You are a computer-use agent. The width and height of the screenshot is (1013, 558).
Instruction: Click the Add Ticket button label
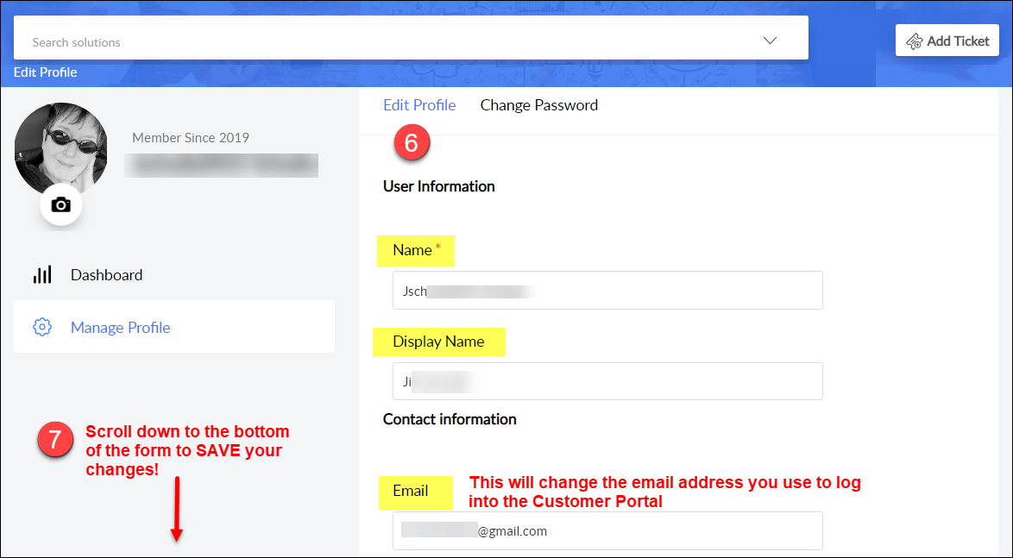958,41
